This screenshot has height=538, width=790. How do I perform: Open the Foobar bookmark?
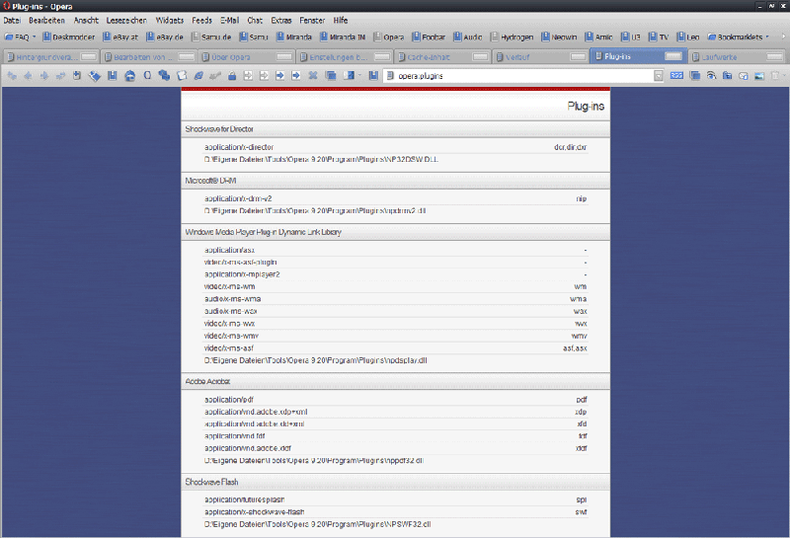429,37
